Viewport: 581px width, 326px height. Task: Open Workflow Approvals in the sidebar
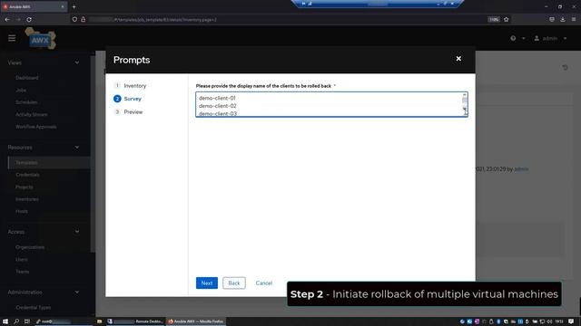point(36,127)
